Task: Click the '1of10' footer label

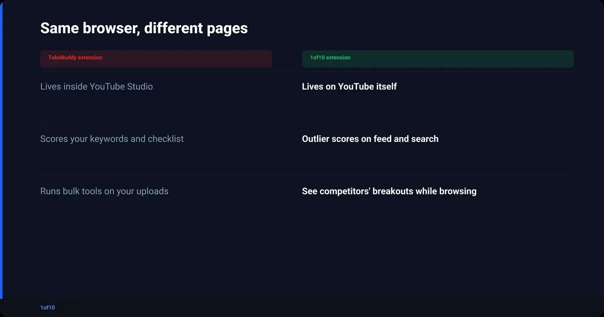Action: (x=47, y=307)
